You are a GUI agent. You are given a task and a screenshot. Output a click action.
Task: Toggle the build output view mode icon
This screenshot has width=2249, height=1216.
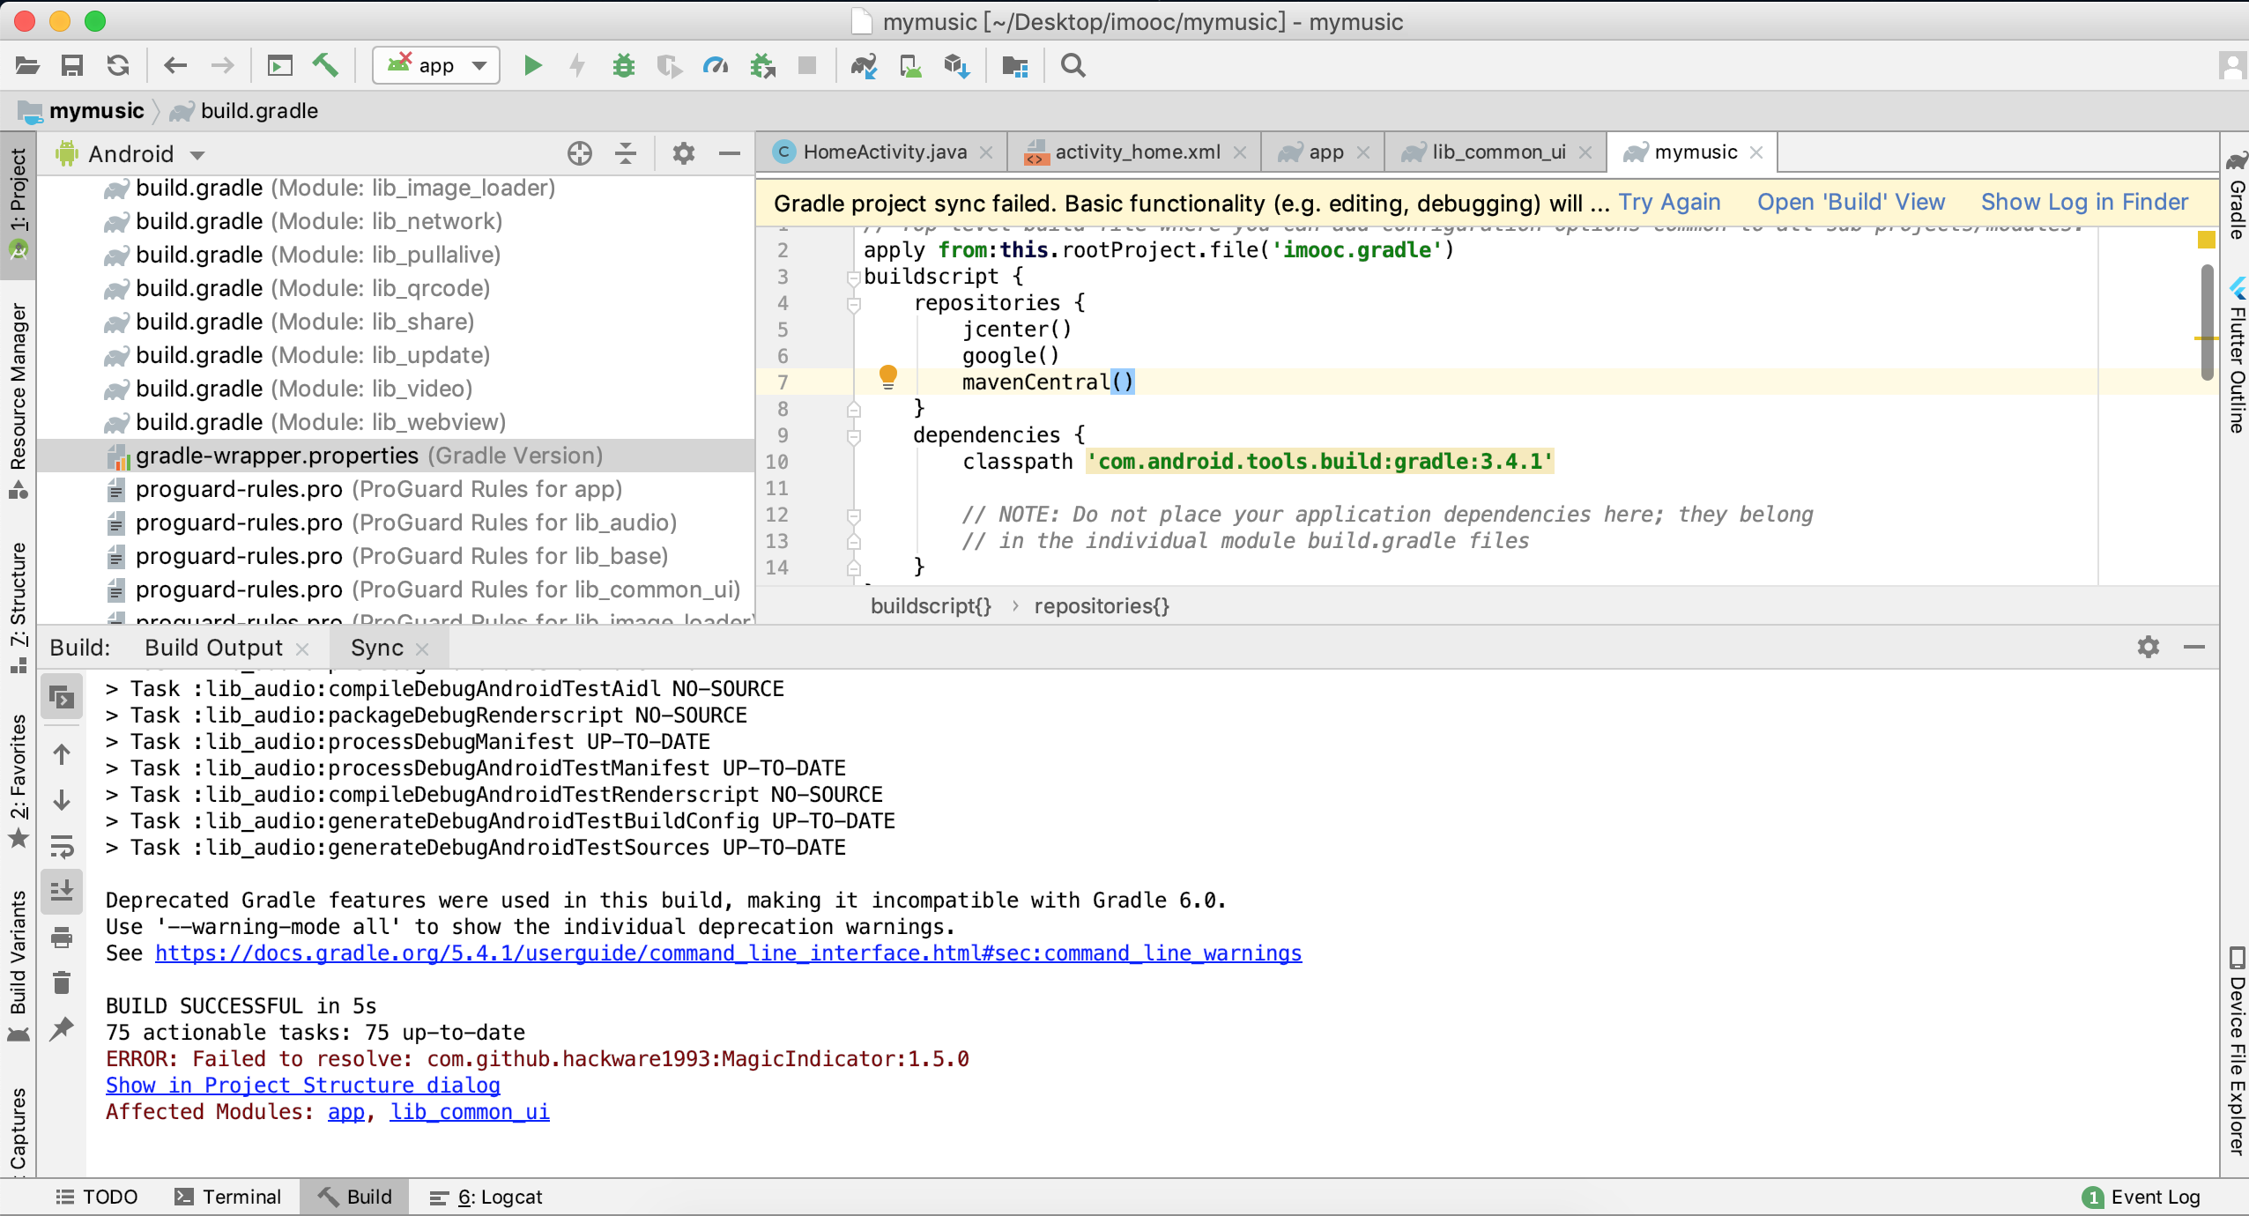tap(62, 698)
